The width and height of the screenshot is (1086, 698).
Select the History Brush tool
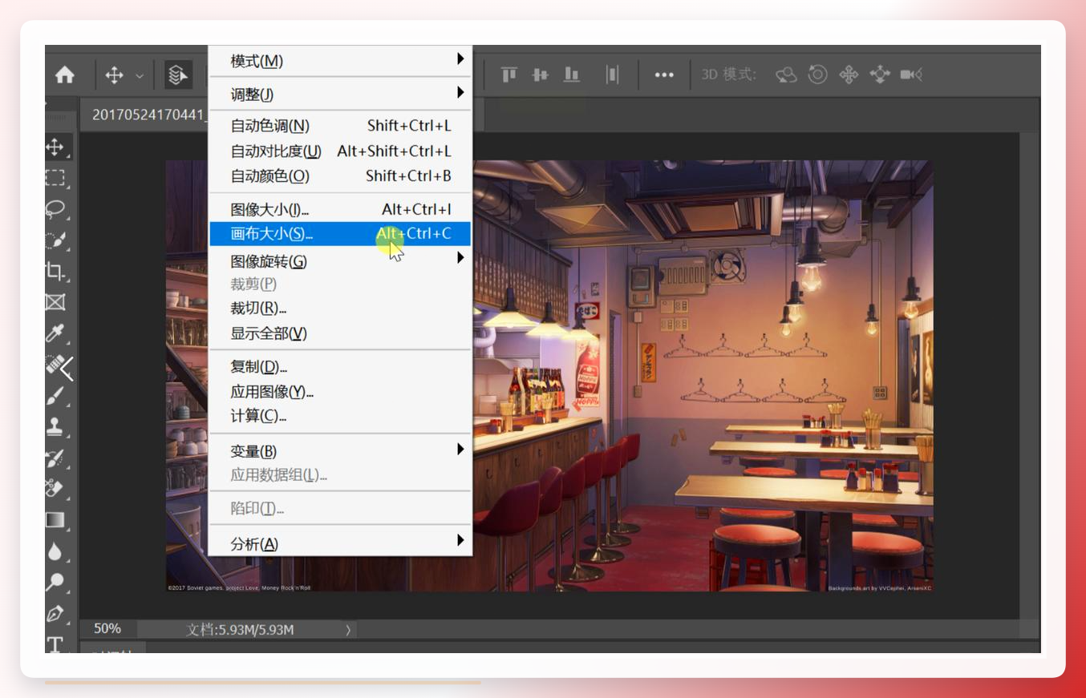[55, 458]
